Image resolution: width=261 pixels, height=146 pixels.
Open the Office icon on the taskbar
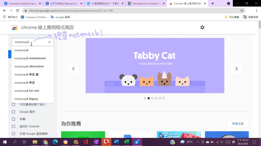click(86, 142)
